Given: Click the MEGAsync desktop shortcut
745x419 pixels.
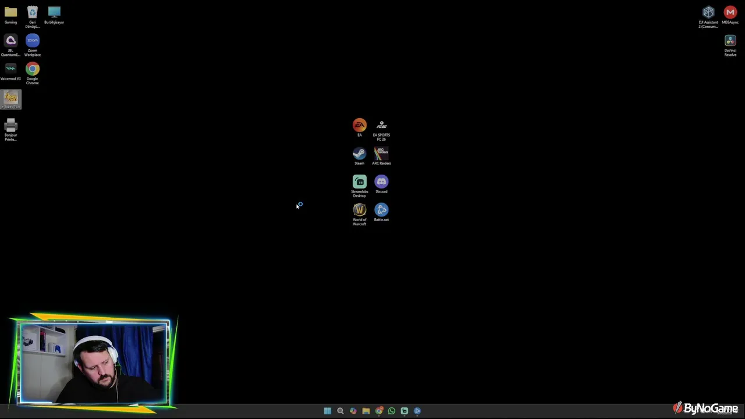Looking at the screenshot, I should (x=730, y=15).
